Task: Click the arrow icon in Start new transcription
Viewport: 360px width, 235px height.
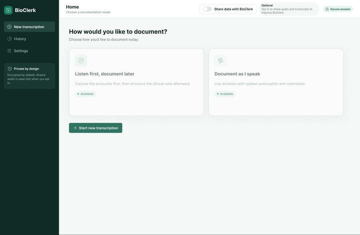Action: tap(75, 128)
